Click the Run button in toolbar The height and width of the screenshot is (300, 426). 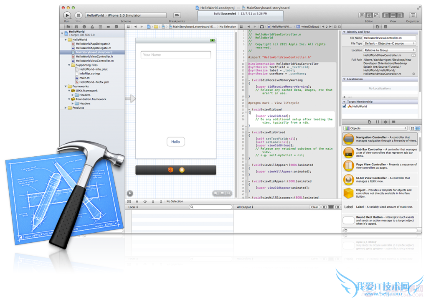[67, 15]
